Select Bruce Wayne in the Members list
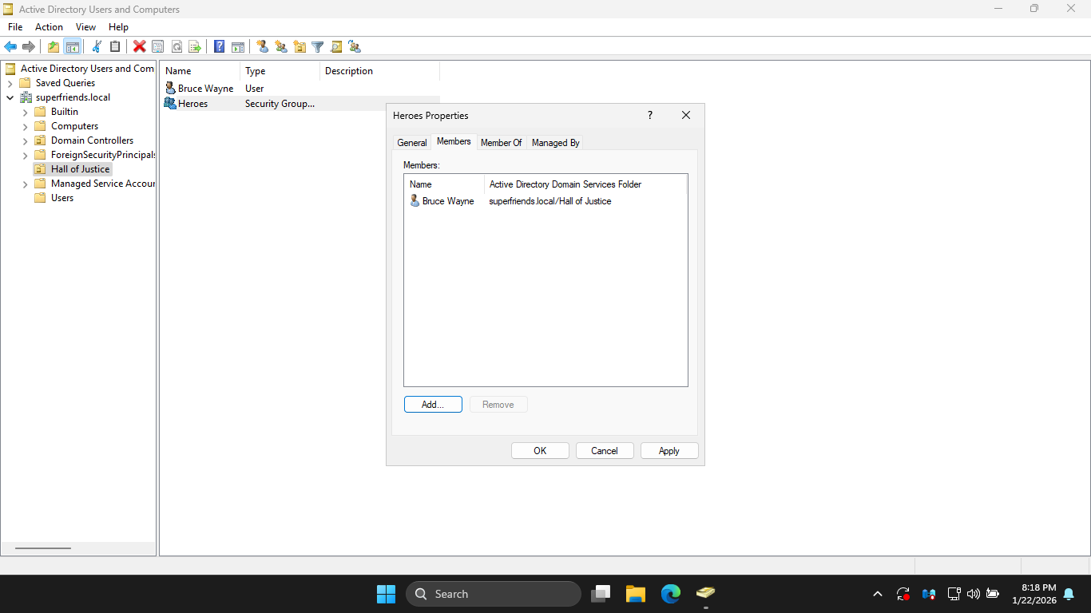 point(447,201)
